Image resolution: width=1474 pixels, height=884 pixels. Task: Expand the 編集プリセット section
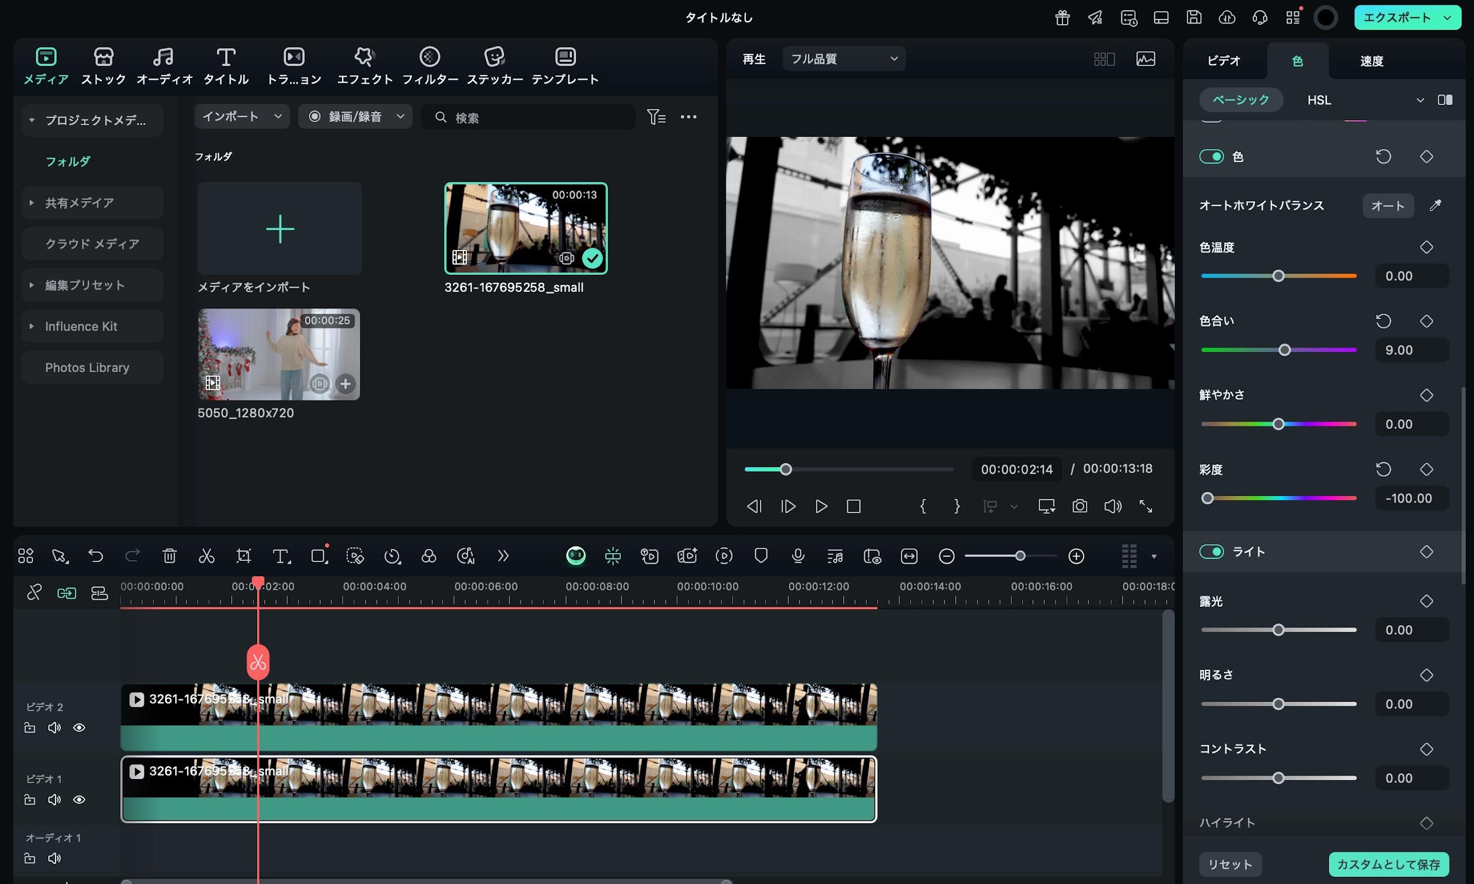coord(32,285)
